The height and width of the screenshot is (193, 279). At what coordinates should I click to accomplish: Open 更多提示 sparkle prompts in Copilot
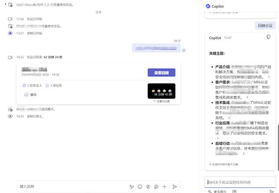tap(217, 192)
